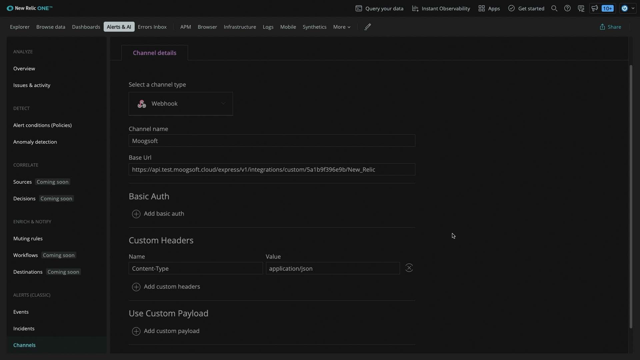
Task: Go to Synthetics
Action: [x=314, y=27]
